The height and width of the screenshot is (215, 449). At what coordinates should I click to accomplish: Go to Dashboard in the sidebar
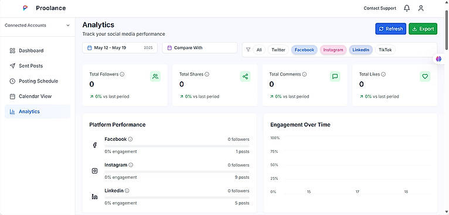[x=38, y=51]
